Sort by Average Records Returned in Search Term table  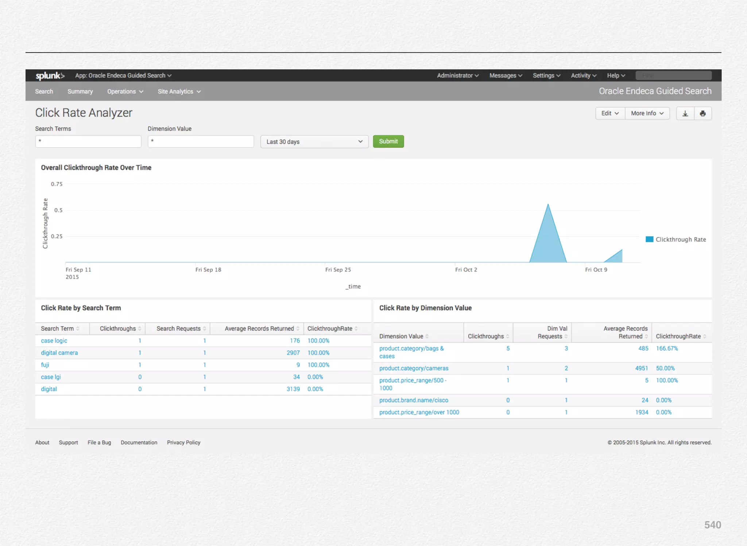click(x=298, y=328)
